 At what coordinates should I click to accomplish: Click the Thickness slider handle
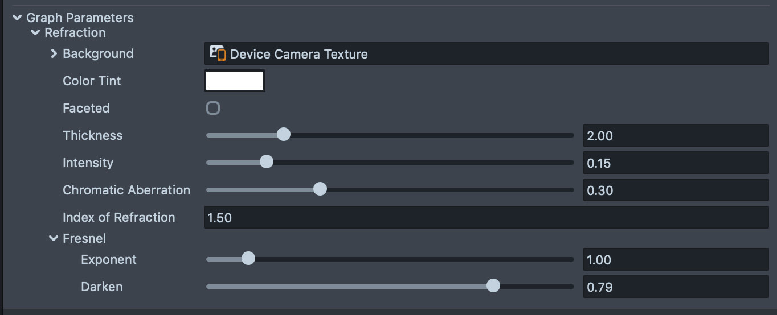(283, 135)
